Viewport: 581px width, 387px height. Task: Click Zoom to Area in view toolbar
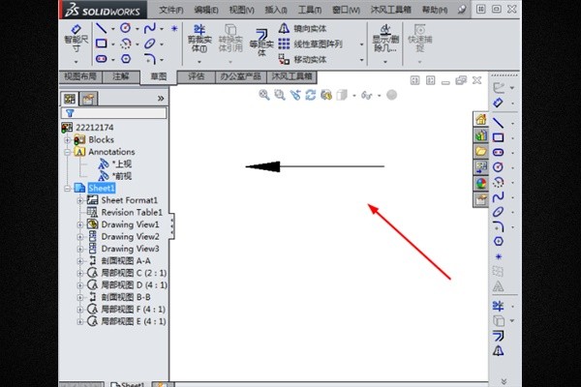pos(280,95)
